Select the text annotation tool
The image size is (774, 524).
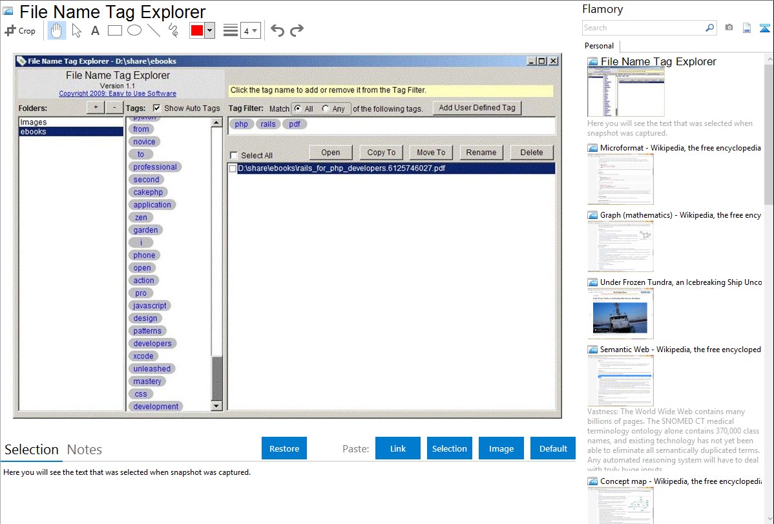pyautogui.click(x=95, y=30)
